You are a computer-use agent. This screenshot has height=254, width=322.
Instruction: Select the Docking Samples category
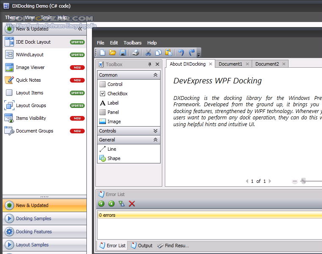click(x=44, y=218)
